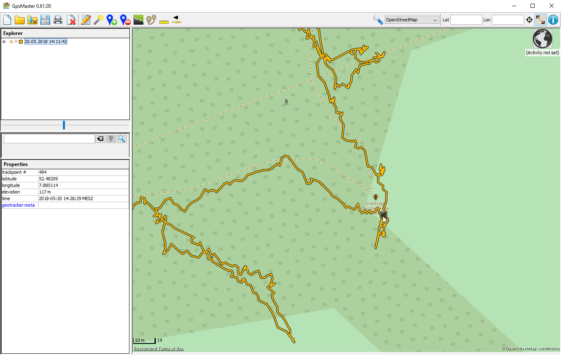This screenshot has width=561, height=355.
Task: Select the Remove waypoint pin tool
Action: [x=125, y=20]
